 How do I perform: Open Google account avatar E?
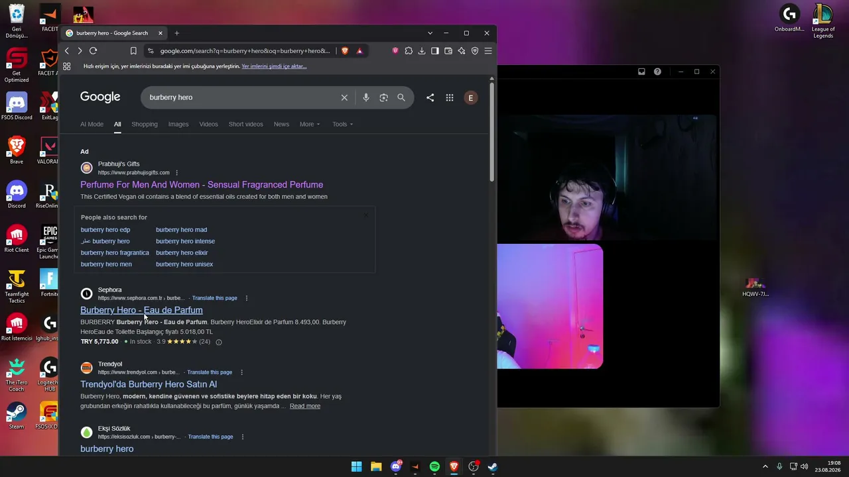pos(471,97)
